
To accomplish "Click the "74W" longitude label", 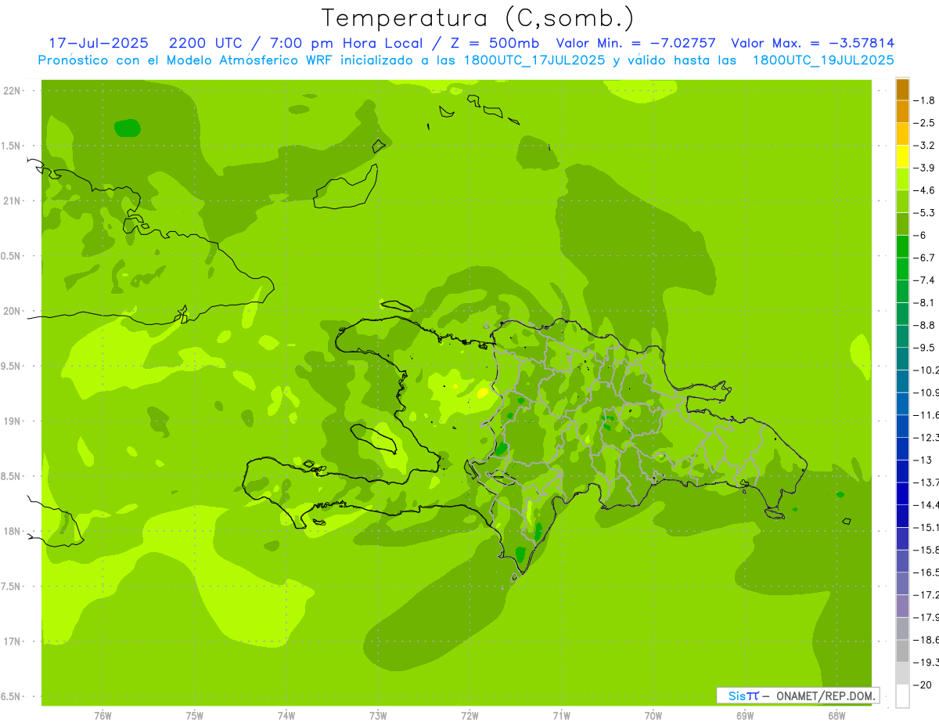I will click(x=286, y=716).
